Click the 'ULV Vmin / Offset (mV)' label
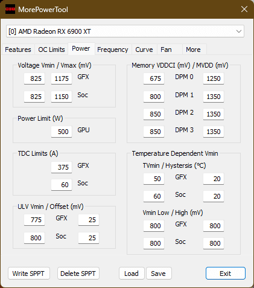This screenshot has width=254, height=288. (51, 206)
